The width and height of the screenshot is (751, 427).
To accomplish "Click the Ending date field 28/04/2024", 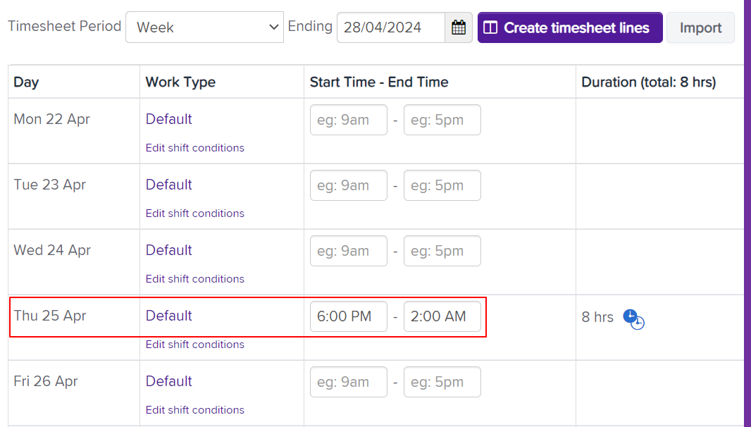I will click(391, 27).
